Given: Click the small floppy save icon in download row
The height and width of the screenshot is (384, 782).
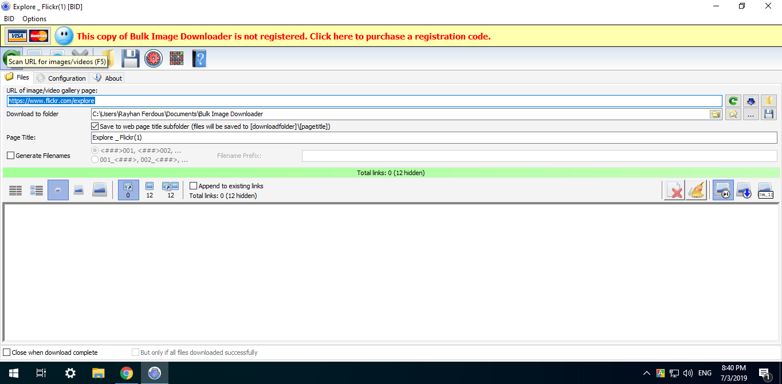Looking at the screenshot, I should [769, 114].
